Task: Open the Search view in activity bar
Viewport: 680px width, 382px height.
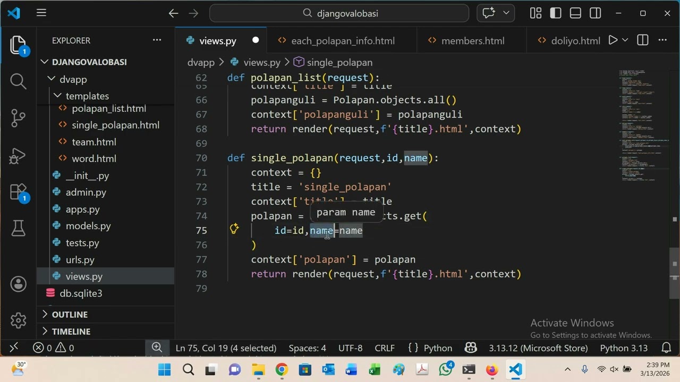Action: tap(18, 81)
